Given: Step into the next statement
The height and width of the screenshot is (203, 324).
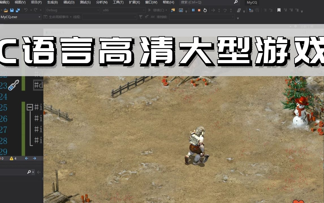Looking at the screenshot, I should 219,10.
